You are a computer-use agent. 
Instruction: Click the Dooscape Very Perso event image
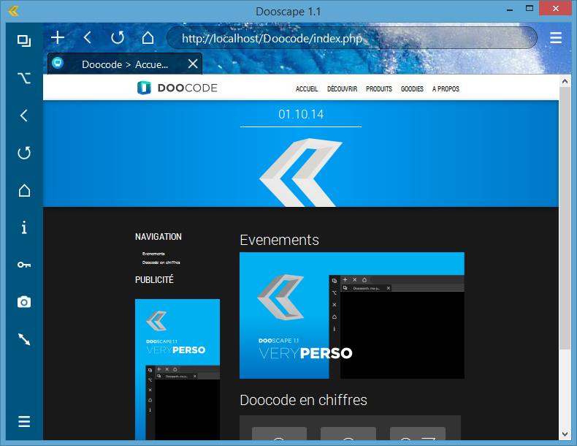point(351,315)
